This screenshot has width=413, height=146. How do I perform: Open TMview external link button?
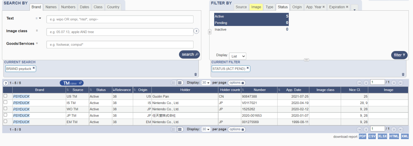(x=72, y=83)
